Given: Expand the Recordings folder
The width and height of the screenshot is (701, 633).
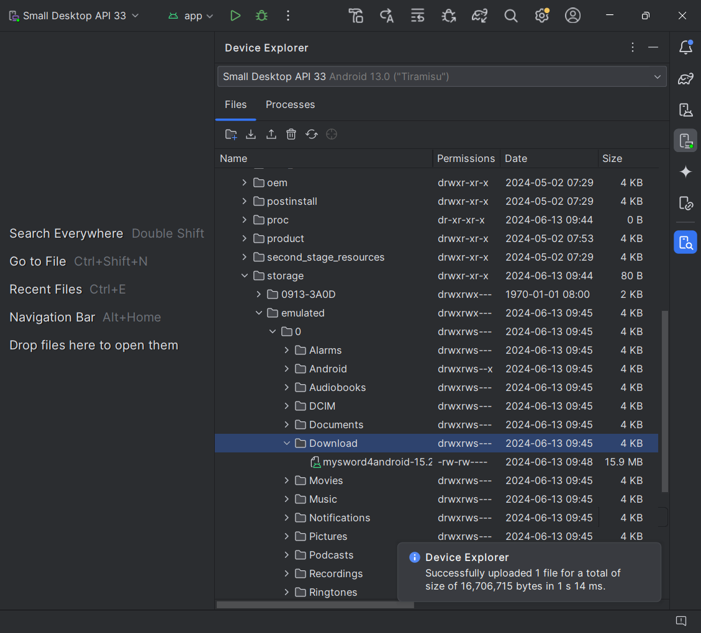Looking at the screenshot, I should click(287, 573).
